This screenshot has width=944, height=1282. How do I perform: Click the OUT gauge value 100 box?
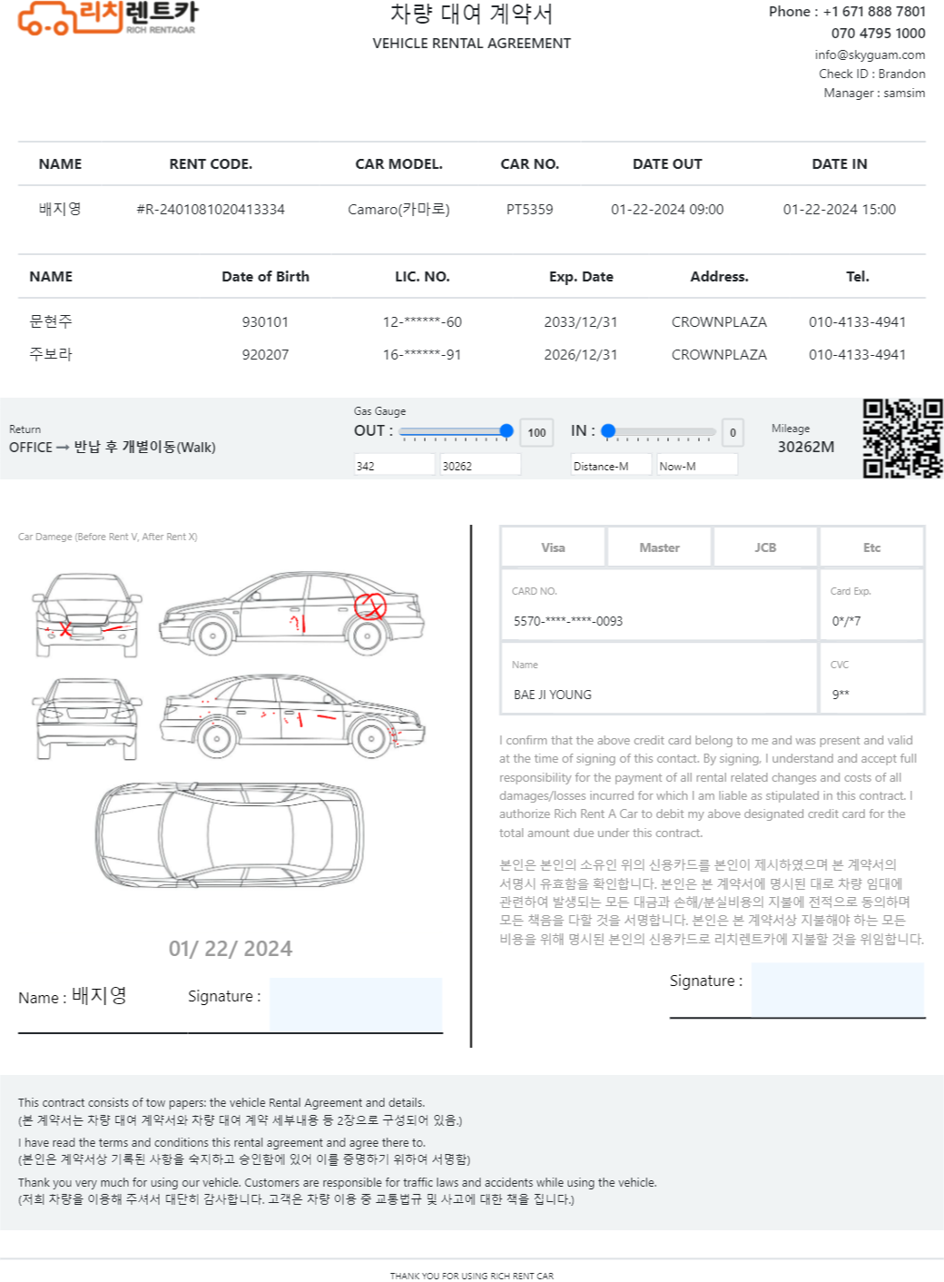coord(537,432)
